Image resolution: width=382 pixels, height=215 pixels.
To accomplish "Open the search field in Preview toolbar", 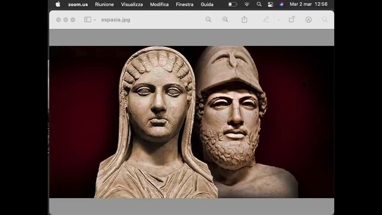I will (x=325, y=20).
